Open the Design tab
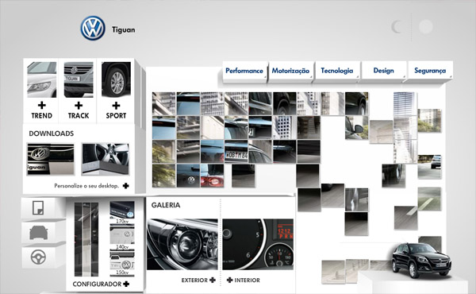 (x=384, y=71)
